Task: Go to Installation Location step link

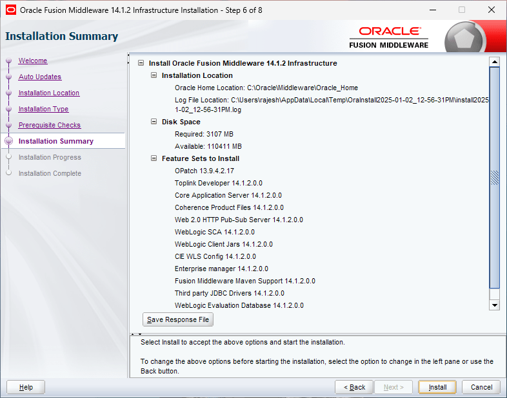Action: (49, 93)
